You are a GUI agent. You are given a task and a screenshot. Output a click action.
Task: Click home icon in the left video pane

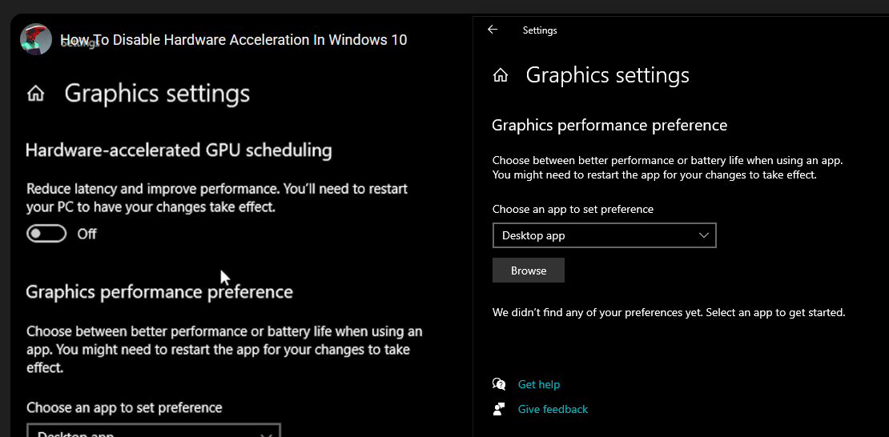(x=36, y=94)
